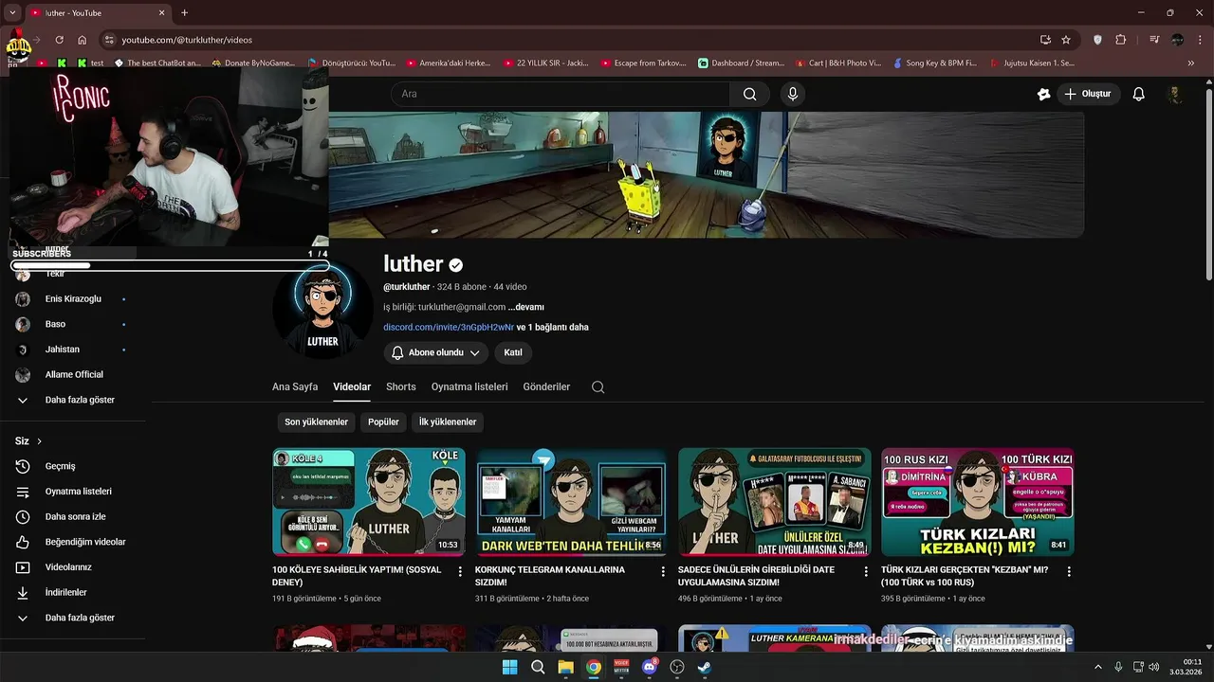Open YouTube notifications bell

click(1139, 94)
